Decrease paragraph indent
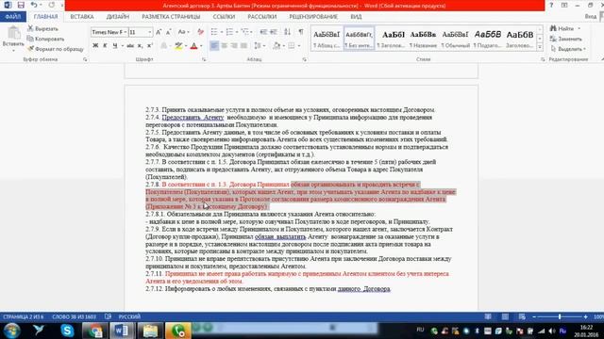Viewport: 604px width, 339px height. (x=263, y=32)
